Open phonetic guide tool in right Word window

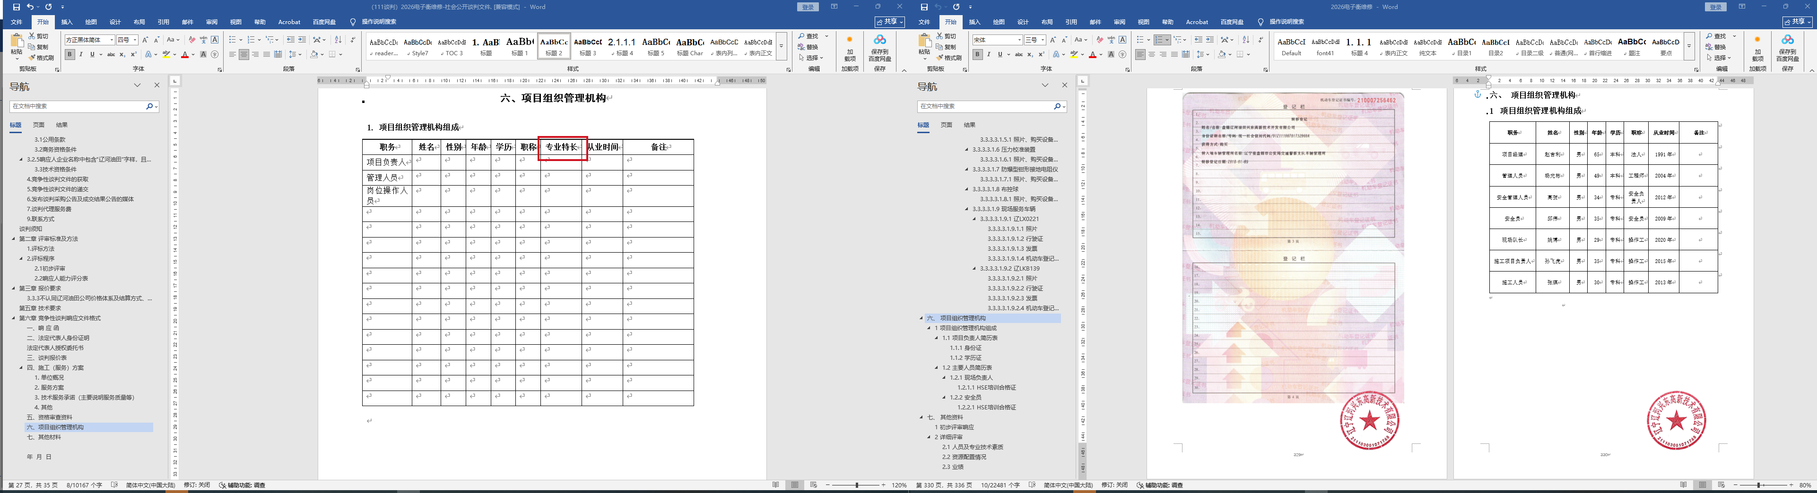1111,40
